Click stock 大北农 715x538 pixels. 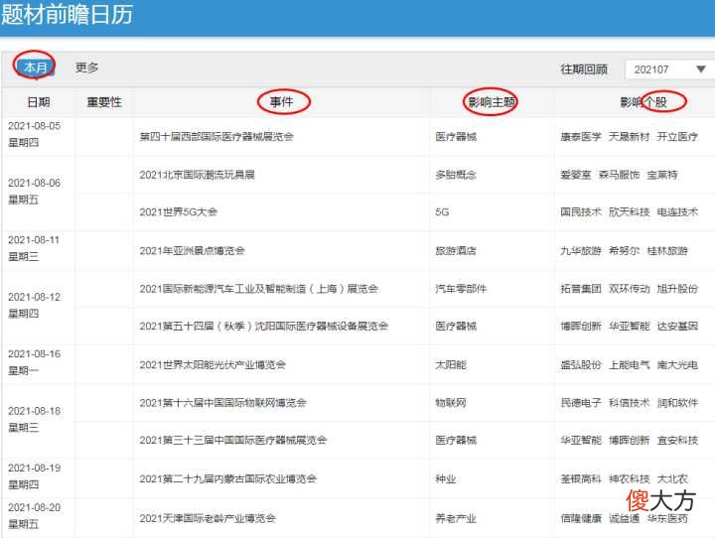click(672, 478)
